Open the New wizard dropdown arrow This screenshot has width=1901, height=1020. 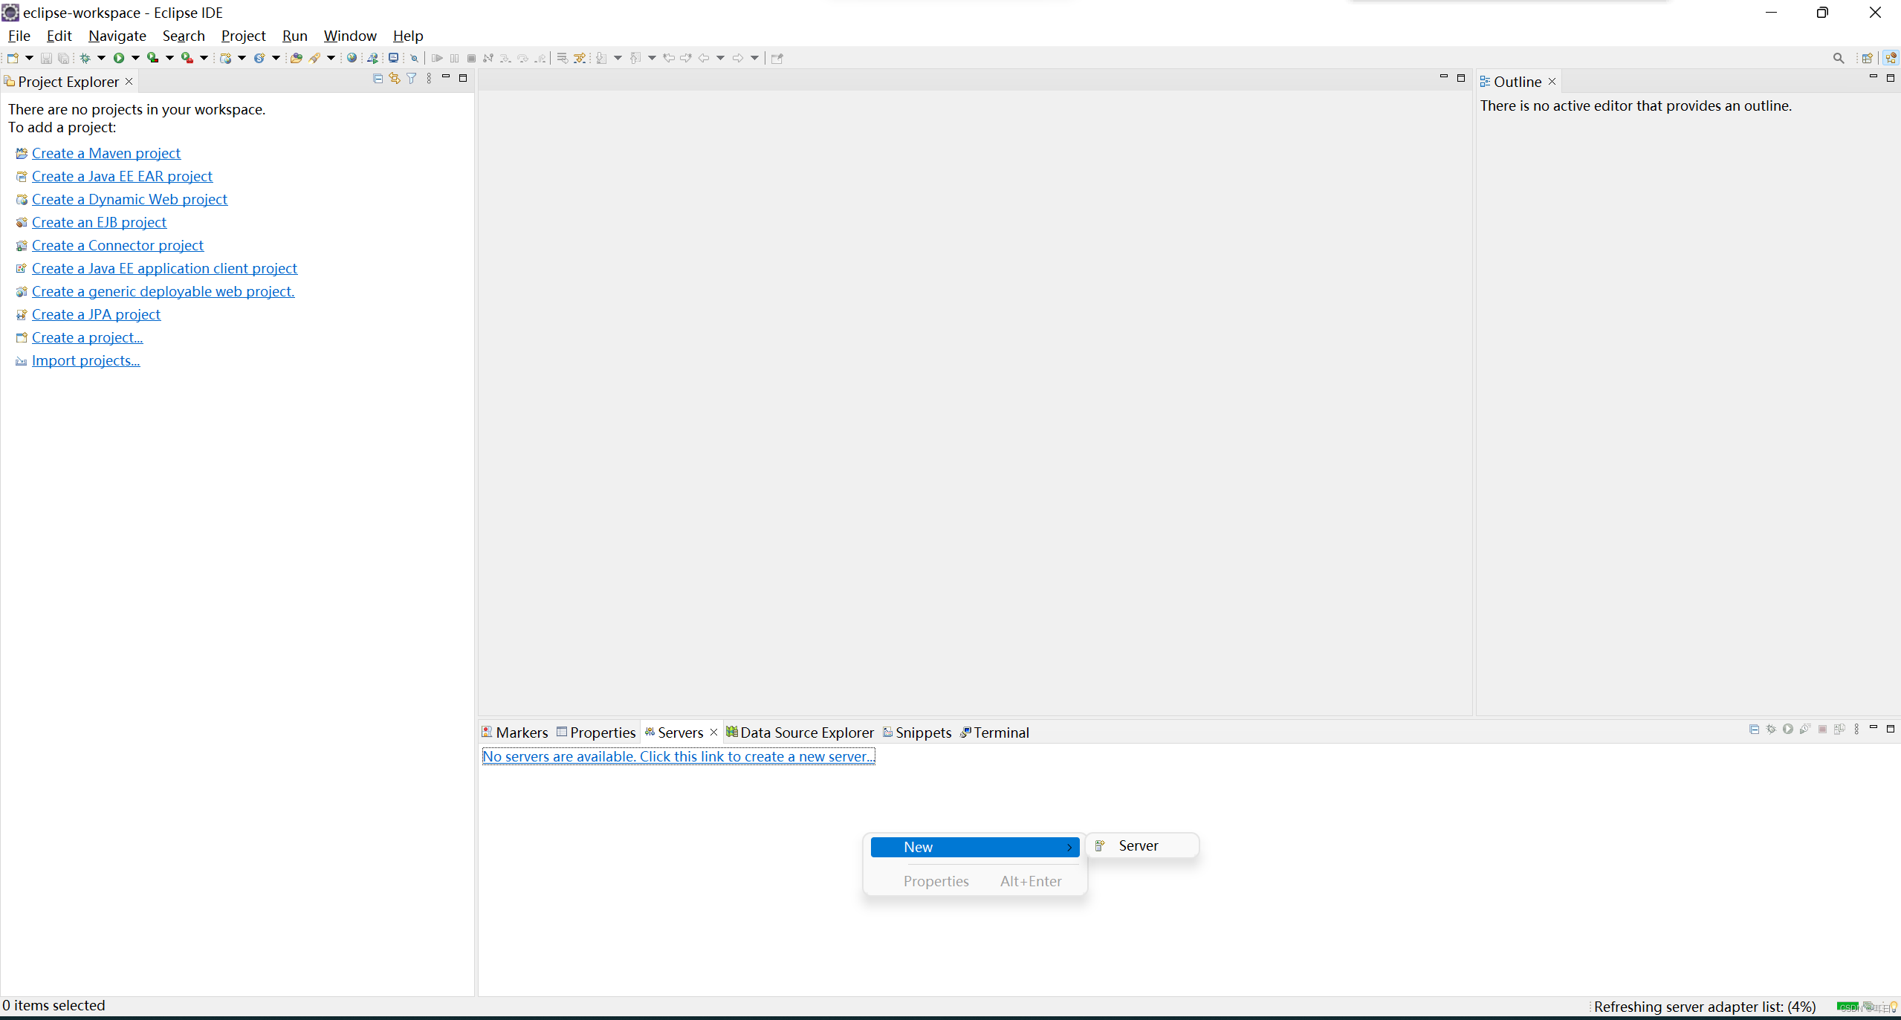28,58
